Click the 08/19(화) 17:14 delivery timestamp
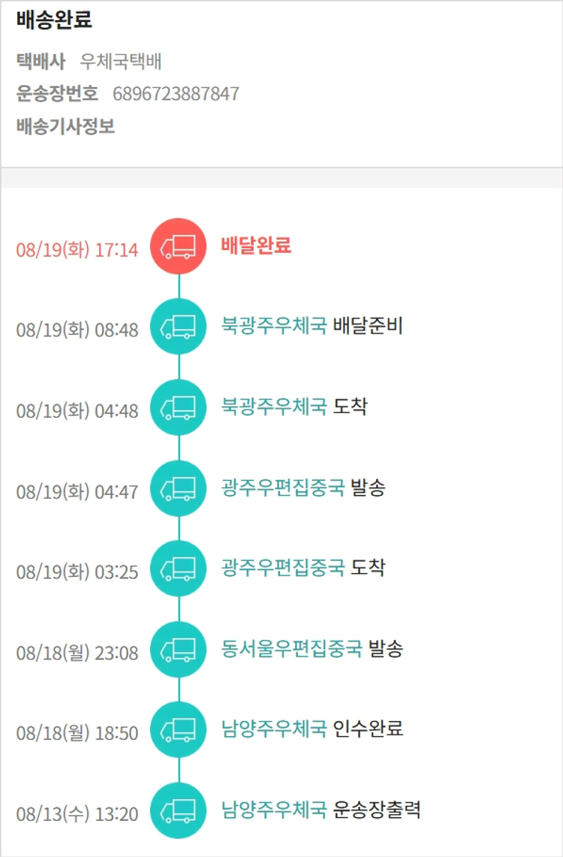Image resolution: width=563 pixels, height=857 pixels. [77, 249]
